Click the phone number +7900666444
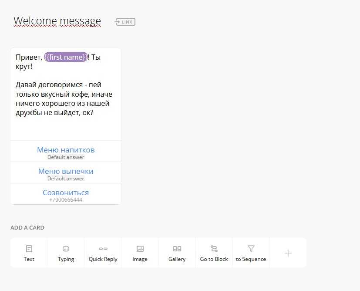The width and height of the screenshot is (360, 291). (66, 200)
